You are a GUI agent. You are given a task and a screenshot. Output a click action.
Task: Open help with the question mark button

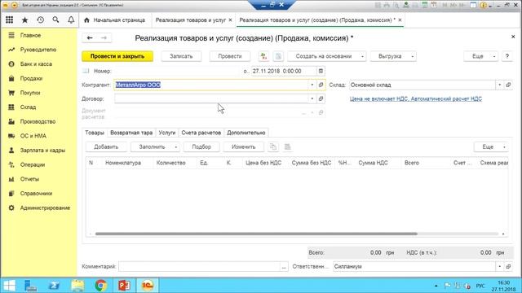click(507, 56)
